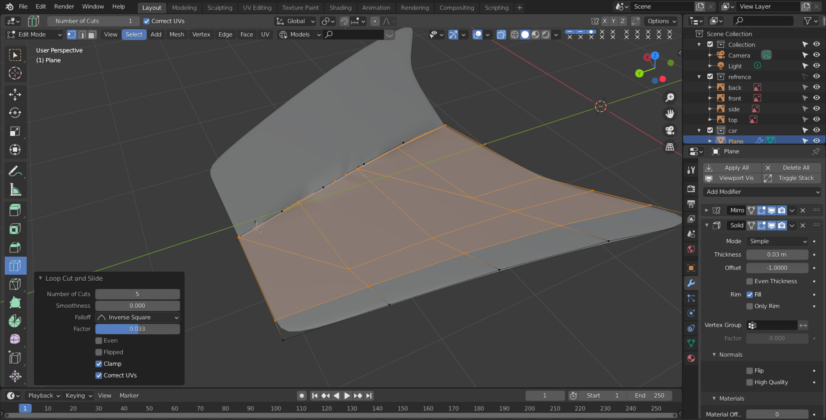Collapse the Loop Cut and Slide panel
This screenshot has width=826, height=420.
(x=40, y=278)
